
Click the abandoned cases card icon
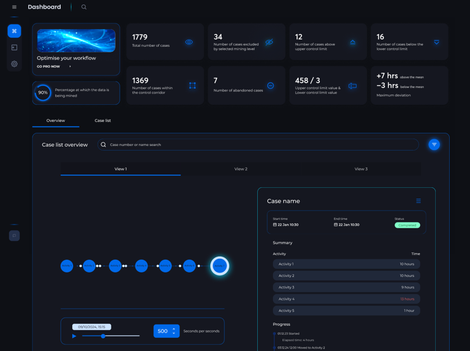tap(270, 85)
